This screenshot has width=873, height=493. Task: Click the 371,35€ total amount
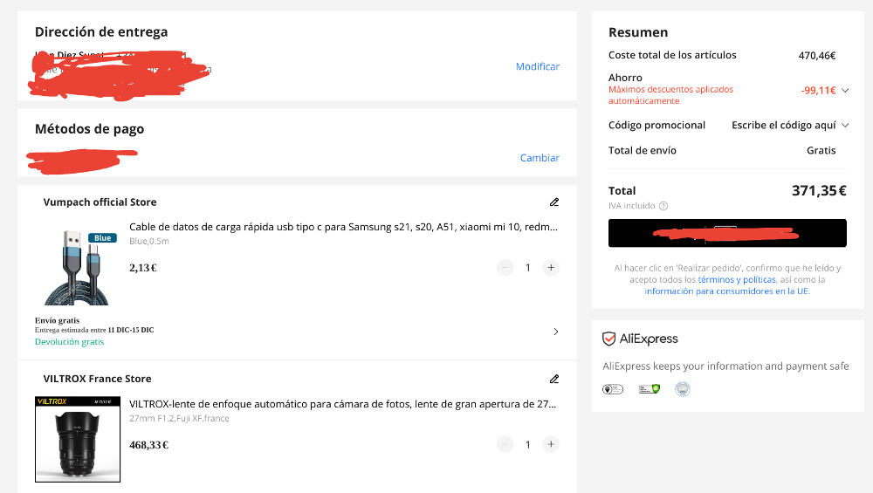[819, 191]
